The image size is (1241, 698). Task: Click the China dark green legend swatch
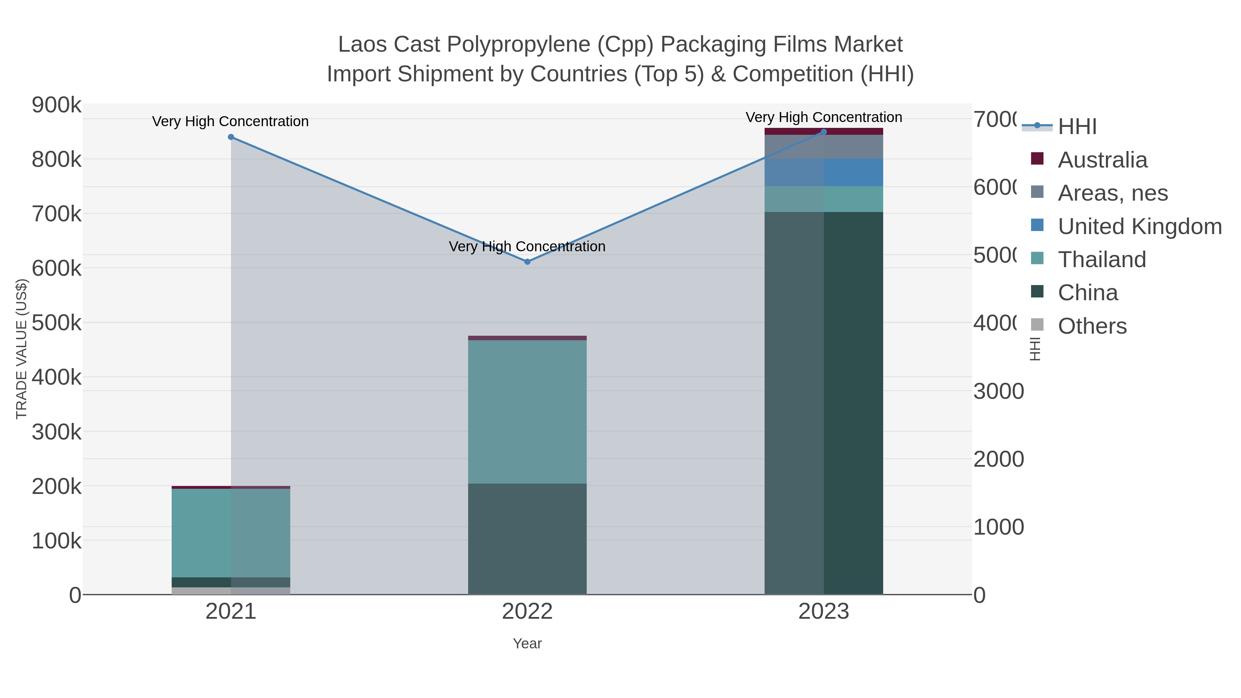click(x=1037, y=291)
